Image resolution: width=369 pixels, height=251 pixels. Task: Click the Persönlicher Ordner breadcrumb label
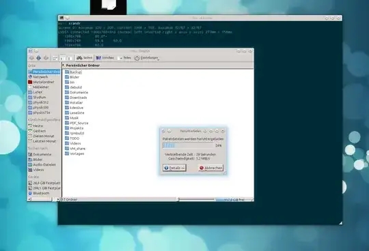[x=83, y=65]
